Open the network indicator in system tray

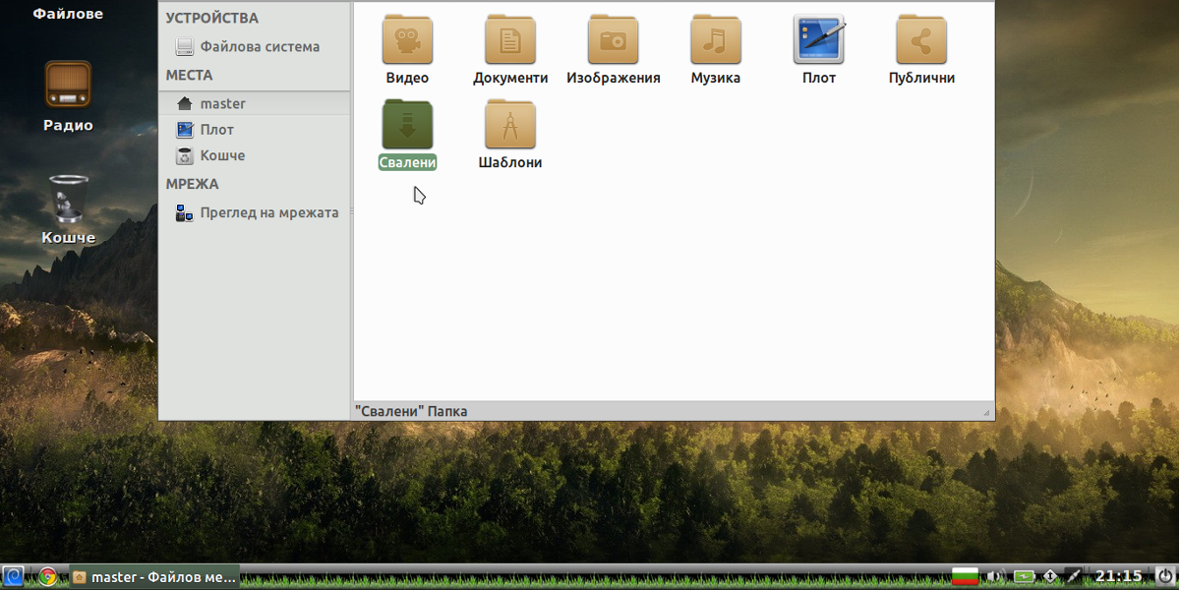(1050, 576)
